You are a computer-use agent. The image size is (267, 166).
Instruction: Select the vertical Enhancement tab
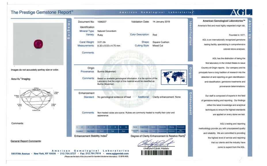click(190, 103)
